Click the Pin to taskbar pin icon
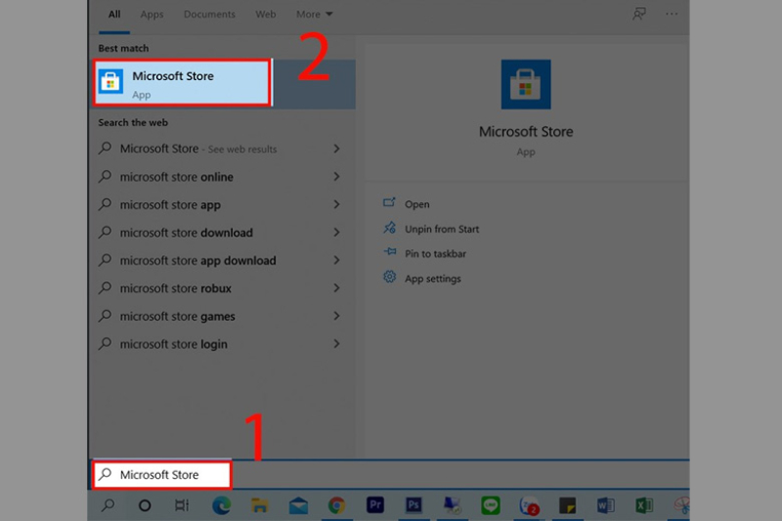 click(x=389, y=252)
